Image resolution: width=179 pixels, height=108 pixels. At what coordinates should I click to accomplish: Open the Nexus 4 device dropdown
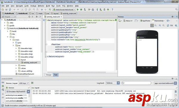click(128, 21)
